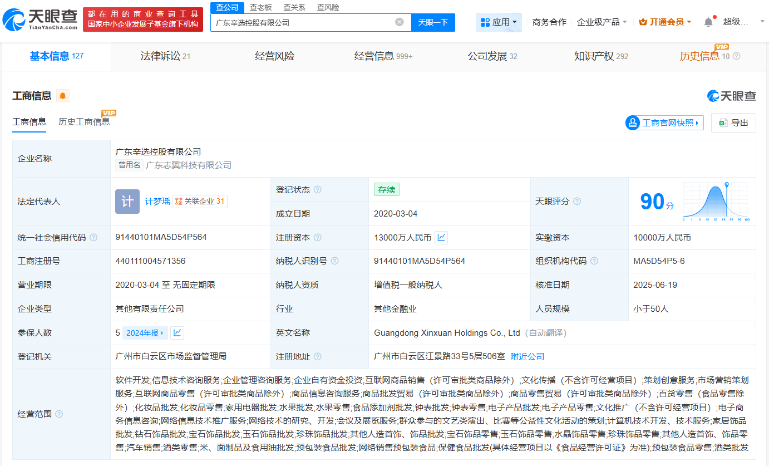Open the 附近公司 link
The height and width of the screenshot is (466, 769).
point(526,356)
